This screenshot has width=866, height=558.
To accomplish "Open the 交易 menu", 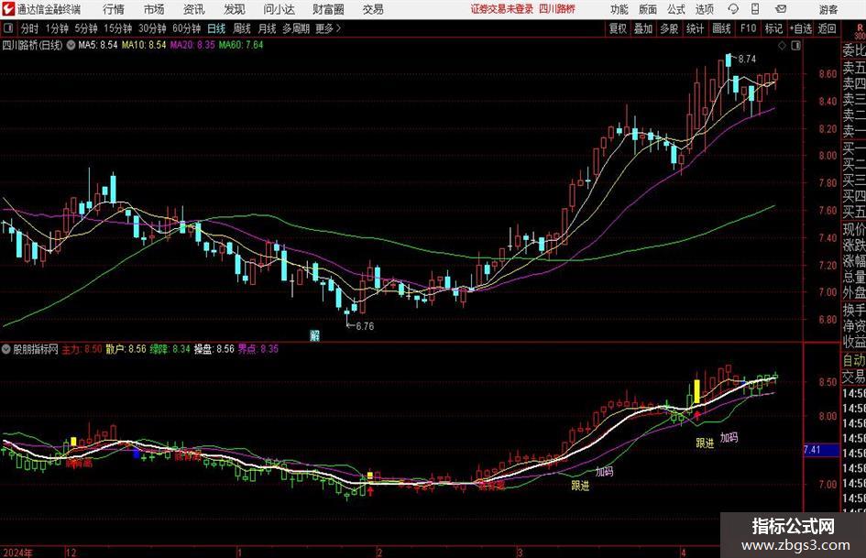I will click(373, 9).
